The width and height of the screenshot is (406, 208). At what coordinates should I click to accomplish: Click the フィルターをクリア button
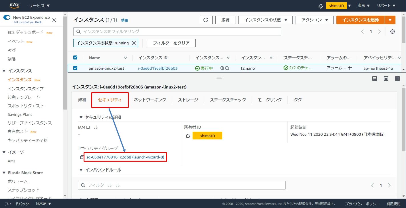171,43
